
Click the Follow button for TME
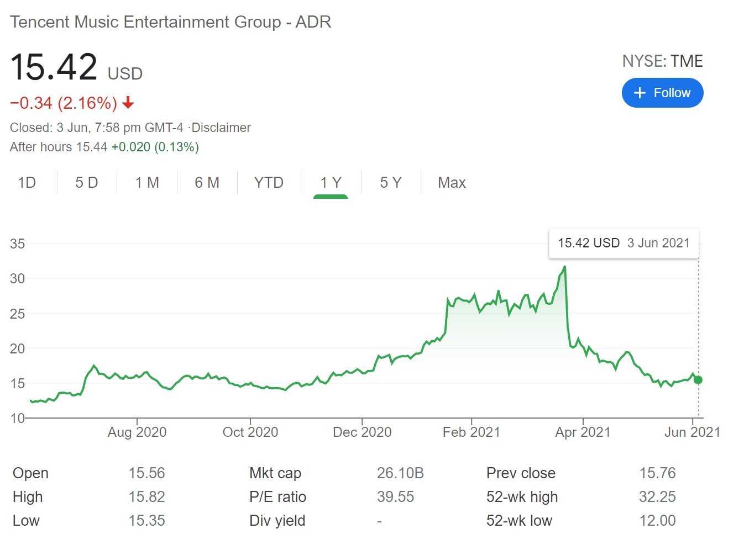coord(662,93)
